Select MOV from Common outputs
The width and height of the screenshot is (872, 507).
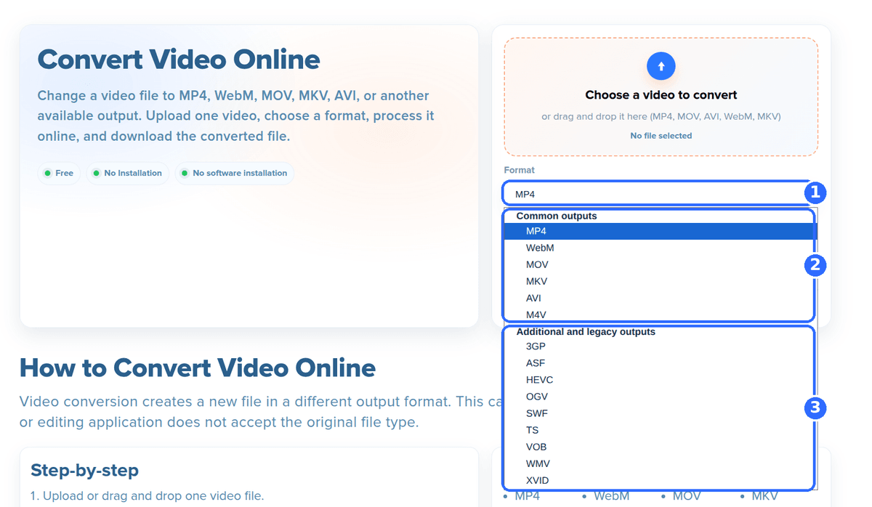661,264
